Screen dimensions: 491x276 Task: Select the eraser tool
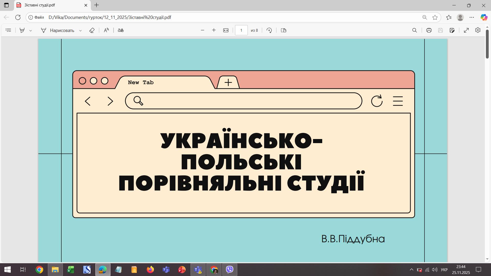pyautogui.click(x=92, y=30)
